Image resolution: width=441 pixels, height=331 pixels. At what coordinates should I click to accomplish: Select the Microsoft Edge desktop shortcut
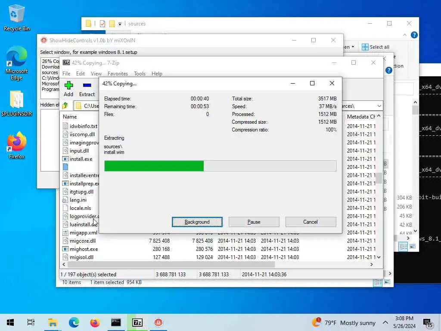click(x=16, y=64)
